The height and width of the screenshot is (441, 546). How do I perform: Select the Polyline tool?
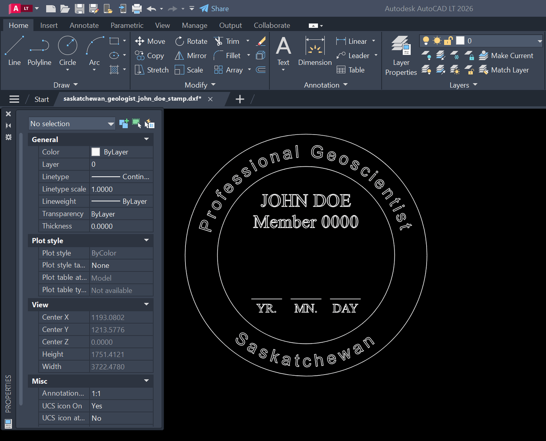39,51
